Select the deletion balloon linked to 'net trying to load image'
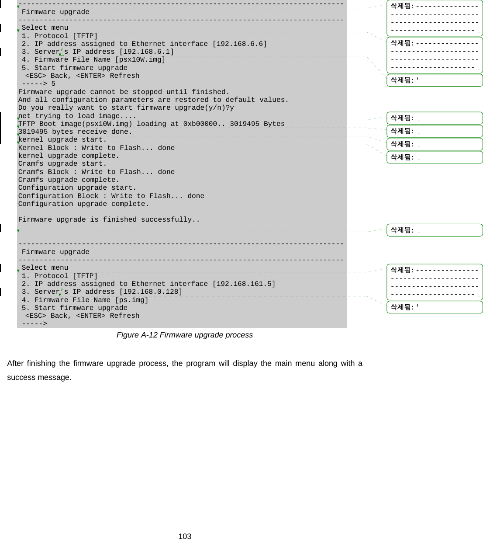The image size is (483, 539). pos(435,118)
